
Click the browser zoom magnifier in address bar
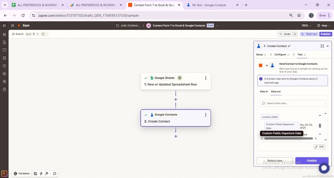(291, 15)
